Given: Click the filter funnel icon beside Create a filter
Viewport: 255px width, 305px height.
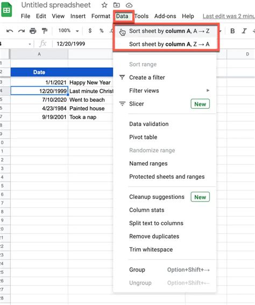Looking at the screenshot, I should point(122,78).
